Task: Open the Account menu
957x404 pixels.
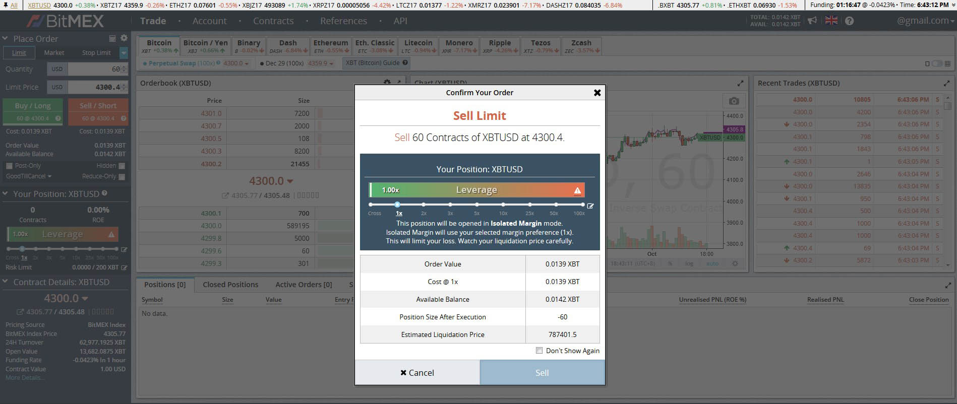Action: (209, 21)
